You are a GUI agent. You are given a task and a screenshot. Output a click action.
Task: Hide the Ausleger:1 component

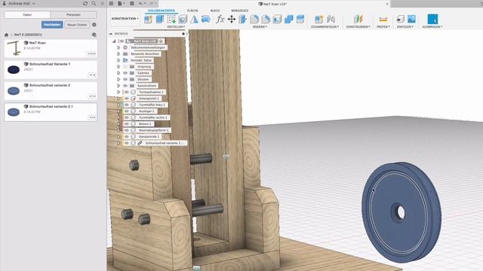[127, 111]
